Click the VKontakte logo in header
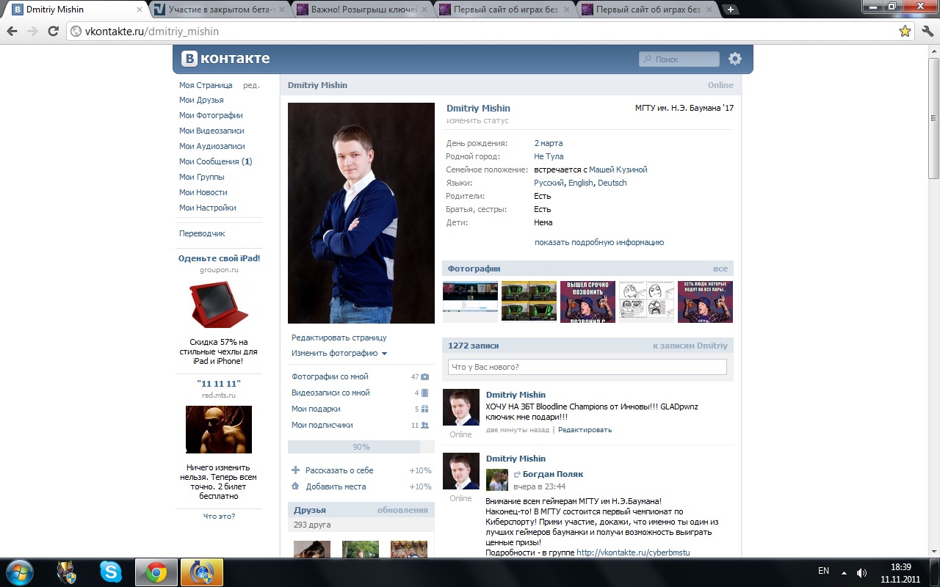940x587 pixels. pos(226,59)
